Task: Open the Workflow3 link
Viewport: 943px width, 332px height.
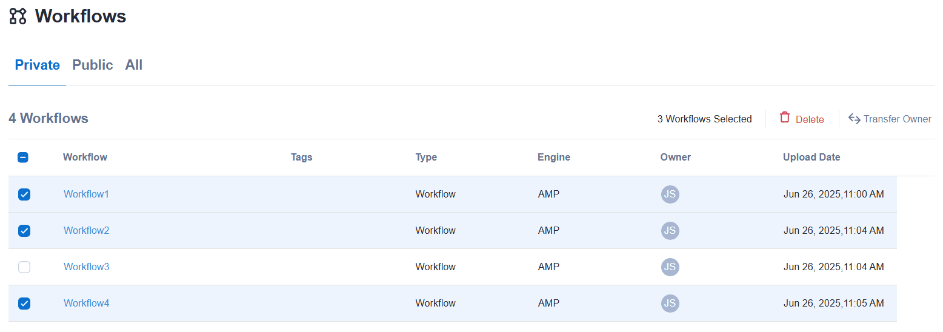Action: click(x=86, y=267)
